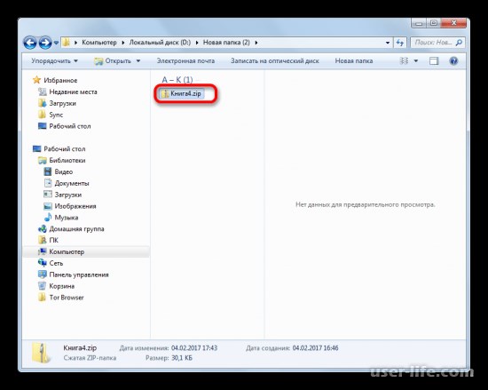
Task: Go forward with the Forward arrow button
Action: pyautogui.click(x=45, y=43)
